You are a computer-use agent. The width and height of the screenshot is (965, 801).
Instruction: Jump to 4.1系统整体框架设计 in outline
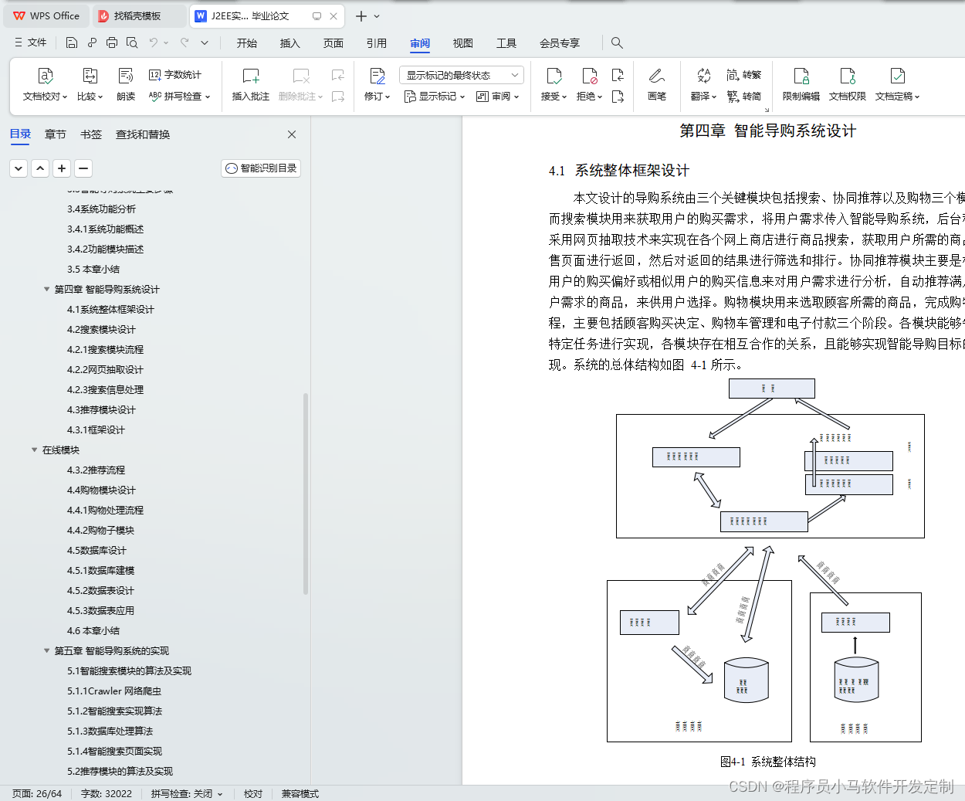[x=110, y=310]
